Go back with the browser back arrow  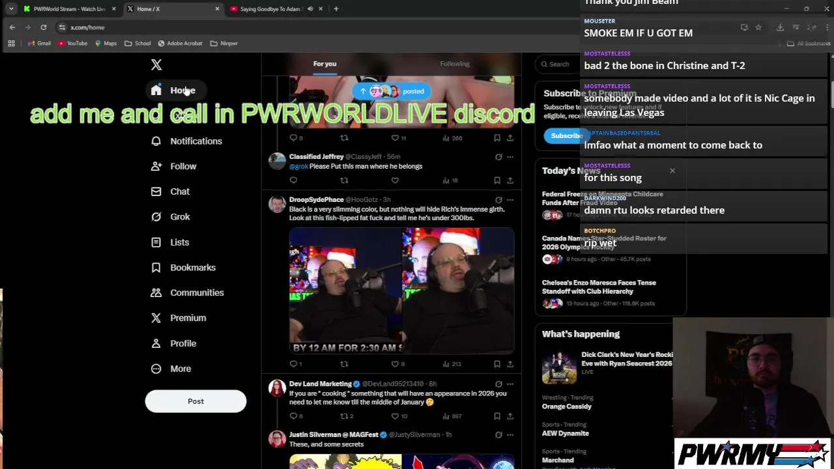pos(12,27)
